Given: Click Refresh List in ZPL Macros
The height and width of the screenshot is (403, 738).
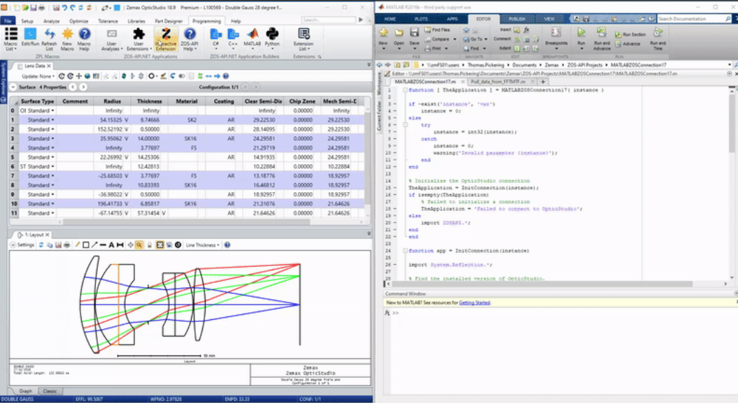Looking at the screenshot, I should 49,39.
